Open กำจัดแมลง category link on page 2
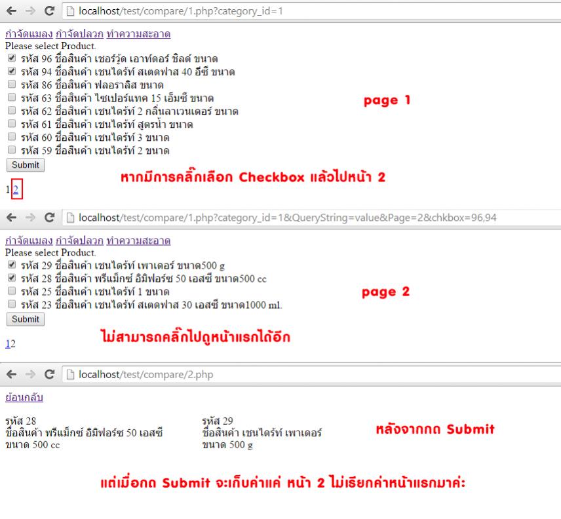Screen dimensions: 561x519 coord(29,240)
